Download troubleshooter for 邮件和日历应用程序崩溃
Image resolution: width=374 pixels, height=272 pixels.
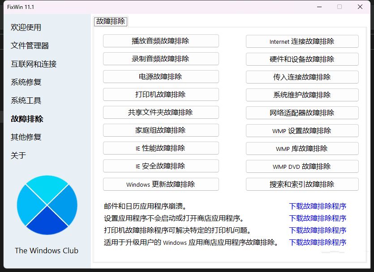[x=318, y=206]
